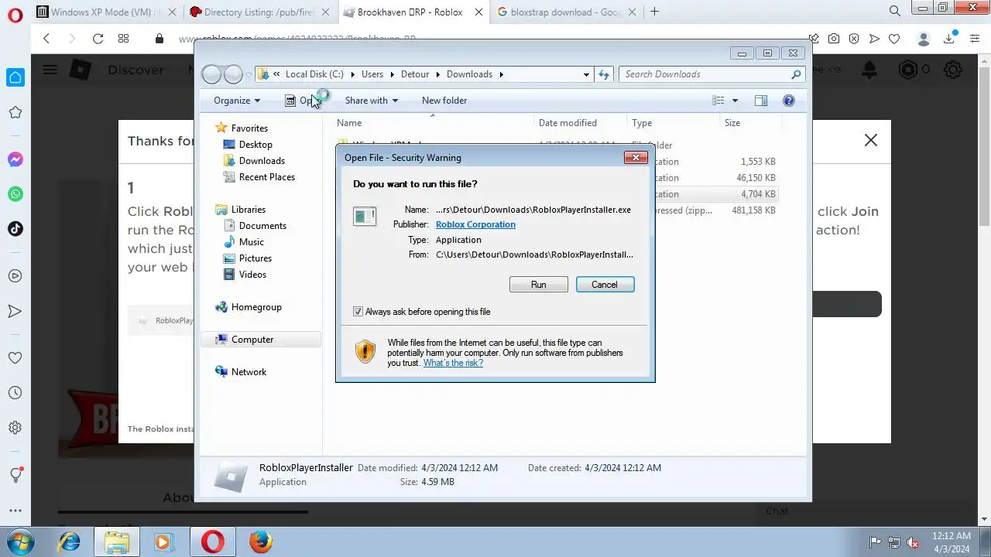Close the Roblox Thanks for popup
Image resolution: width=991 pixels, height=557 pixels.
[871, 140]
